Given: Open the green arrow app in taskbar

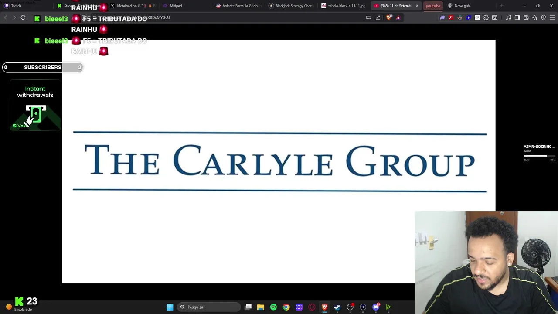Looking at the screenshot, I should (x=388, y=307).
